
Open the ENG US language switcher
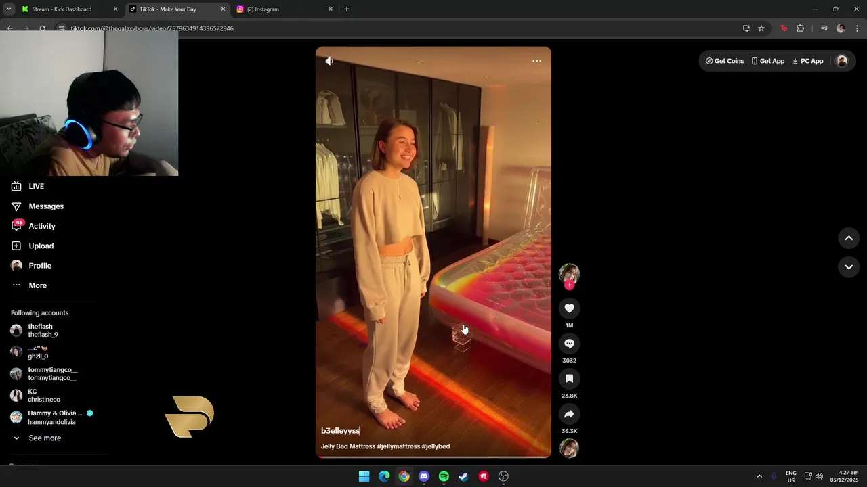791,476
